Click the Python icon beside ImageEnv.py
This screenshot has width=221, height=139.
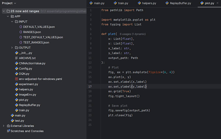click(x=17, y=95)
